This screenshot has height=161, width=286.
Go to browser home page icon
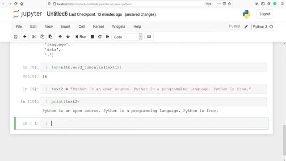22,4
